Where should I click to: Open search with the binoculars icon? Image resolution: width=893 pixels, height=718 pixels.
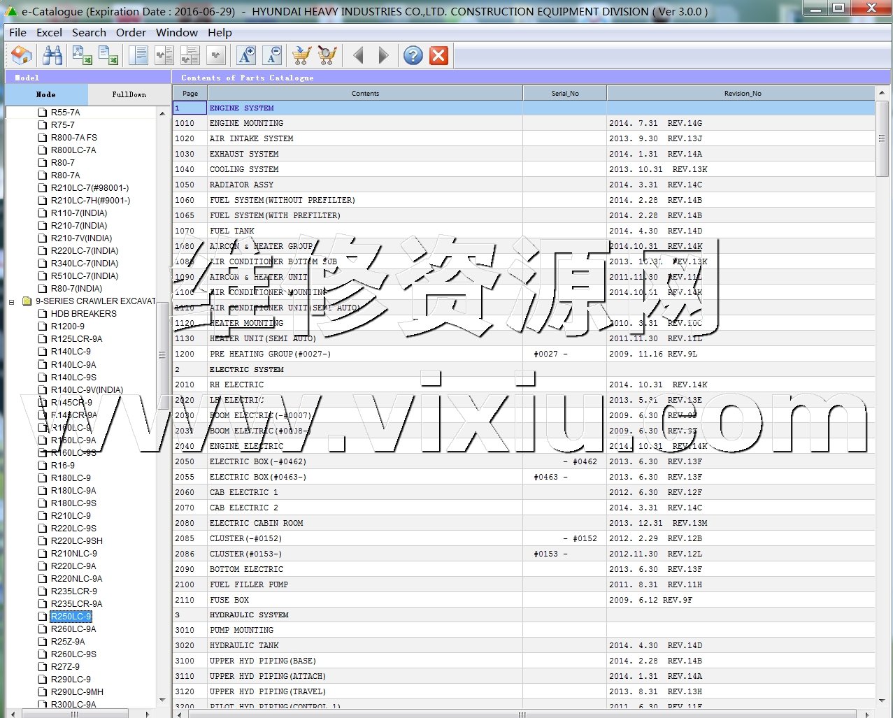52,55
